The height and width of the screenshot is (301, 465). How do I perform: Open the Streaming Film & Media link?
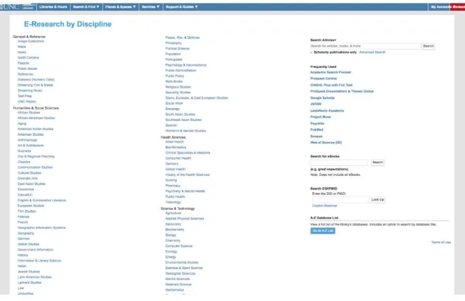pyautogui.click(x=35, y=85)
